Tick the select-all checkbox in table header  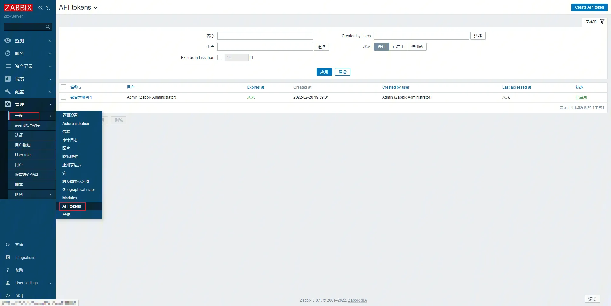tap(63, 87)
